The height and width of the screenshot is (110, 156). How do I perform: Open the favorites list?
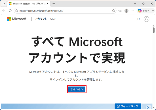(x=120, y=11)
